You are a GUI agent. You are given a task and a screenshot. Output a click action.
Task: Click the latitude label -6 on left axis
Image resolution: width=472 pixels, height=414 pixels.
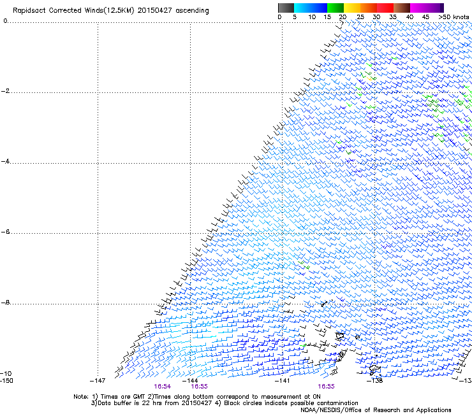(x=5, y=232)
